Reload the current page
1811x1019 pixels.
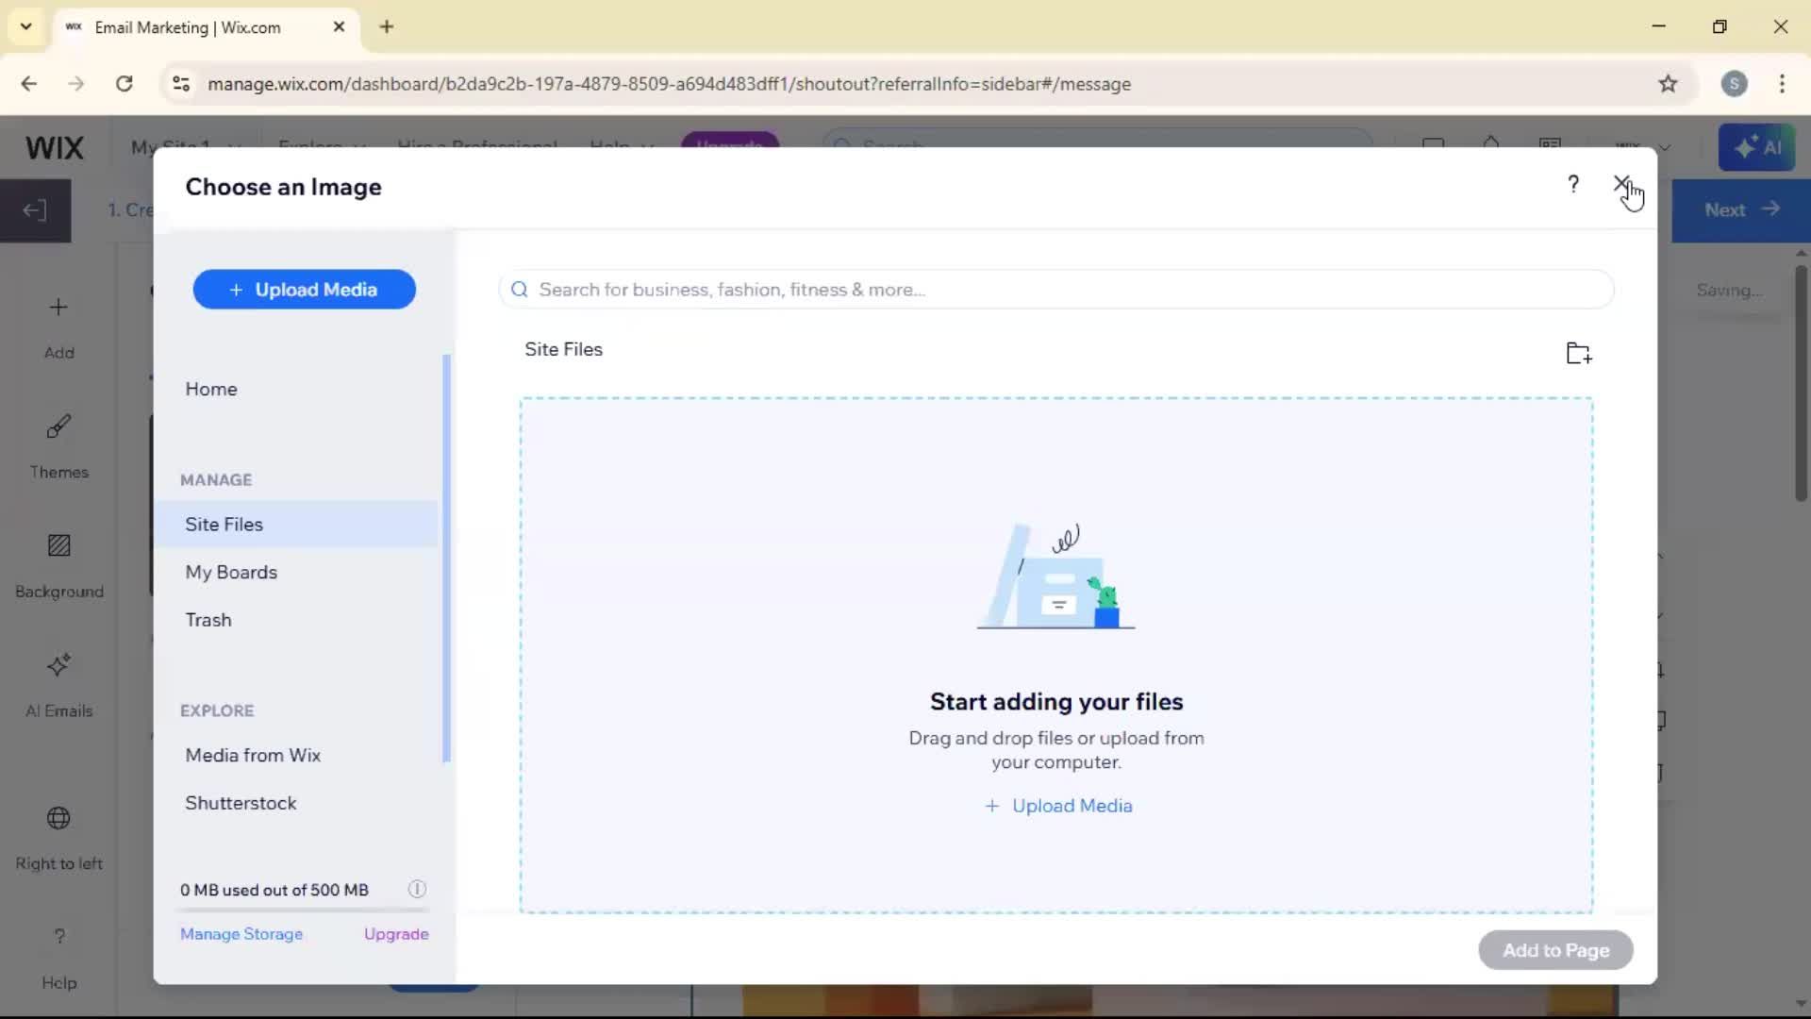[124, 84]
